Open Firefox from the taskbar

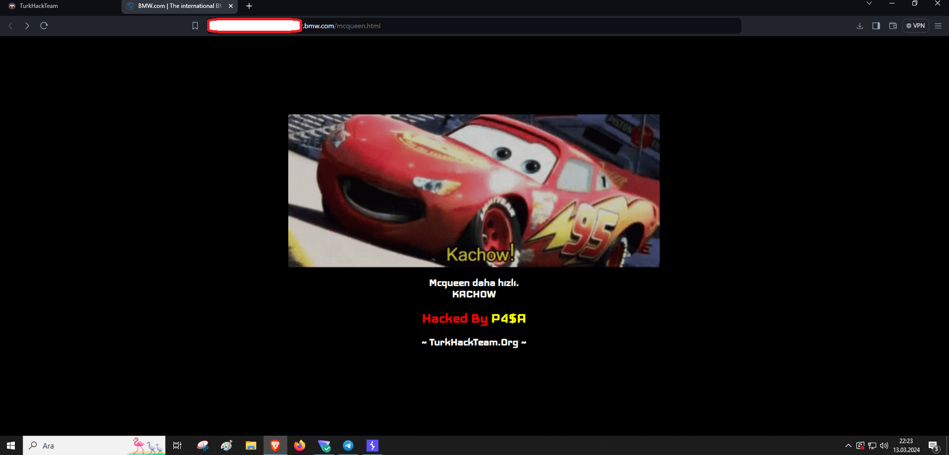coord(300,446)
